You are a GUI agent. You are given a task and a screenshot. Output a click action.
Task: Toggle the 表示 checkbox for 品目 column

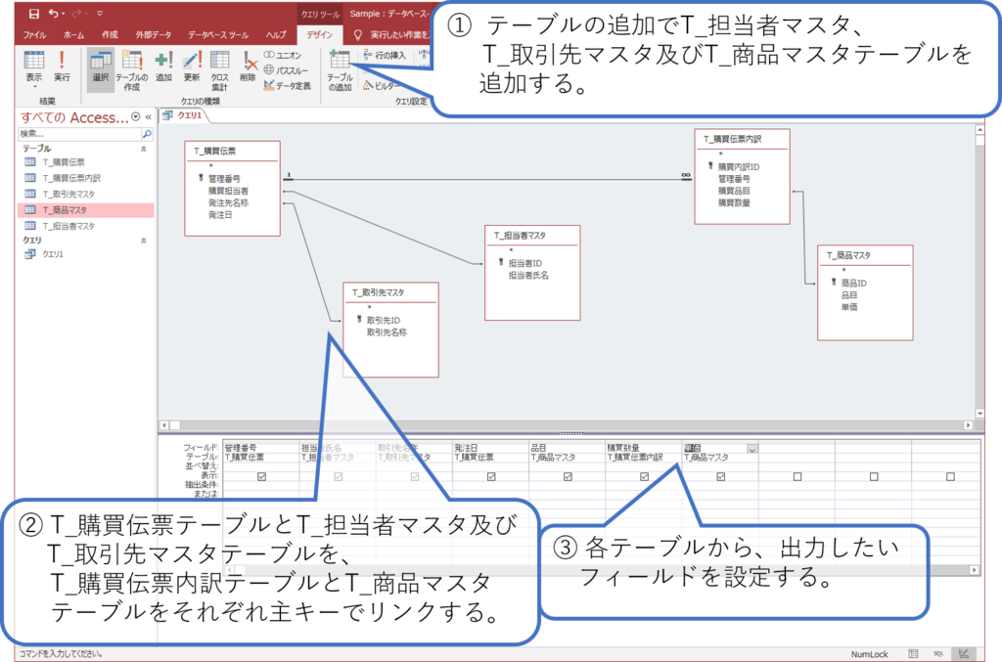568,476
